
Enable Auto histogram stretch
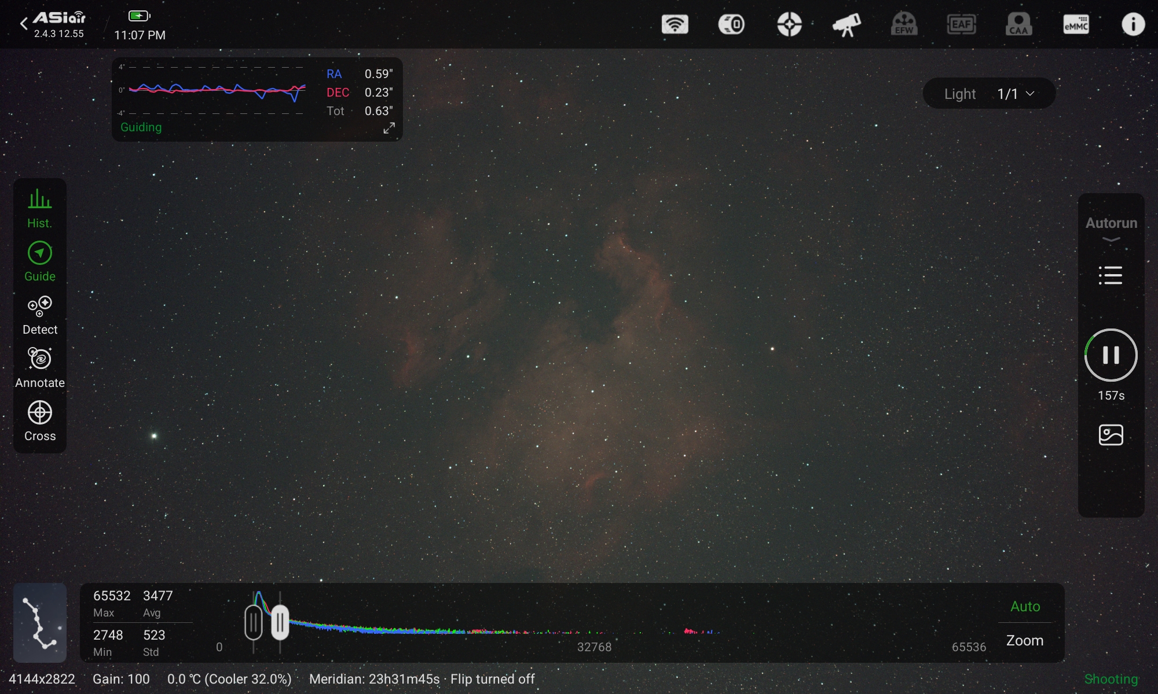click(x=1025, y=606)
